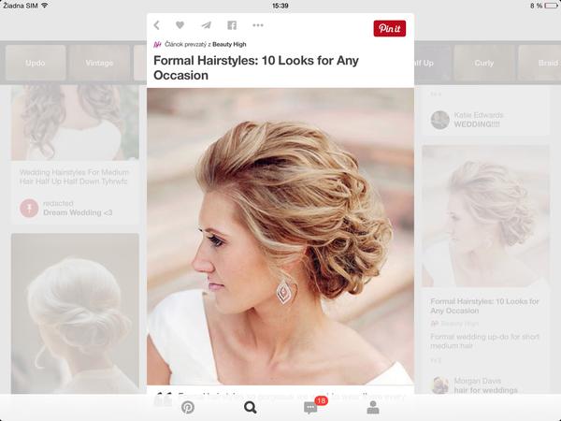Open Morgan Davis hair for weddings board
This screenshot has height=421, width=561.
(485, 390)
